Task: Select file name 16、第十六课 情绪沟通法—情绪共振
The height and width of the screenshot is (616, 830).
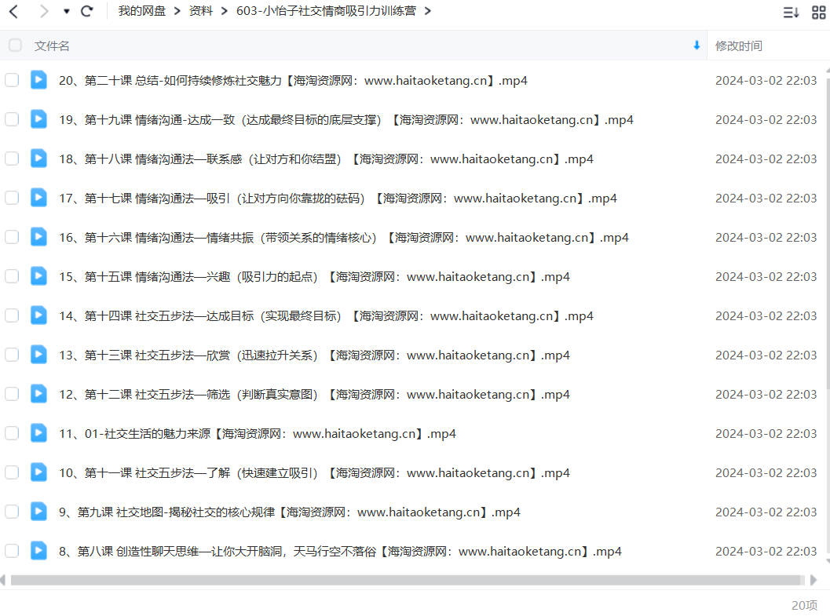Action: coord(343,238)
